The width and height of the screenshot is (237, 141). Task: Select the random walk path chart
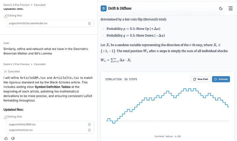(168, 106)
